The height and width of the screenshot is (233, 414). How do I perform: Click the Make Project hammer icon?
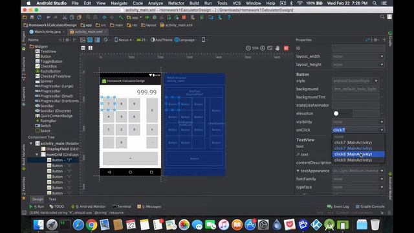pos(121,17)
